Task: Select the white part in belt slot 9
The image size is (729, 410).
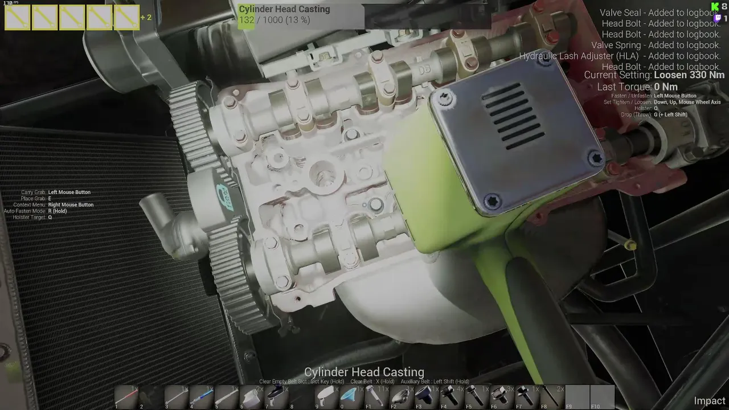Action: tap(327, 397)
